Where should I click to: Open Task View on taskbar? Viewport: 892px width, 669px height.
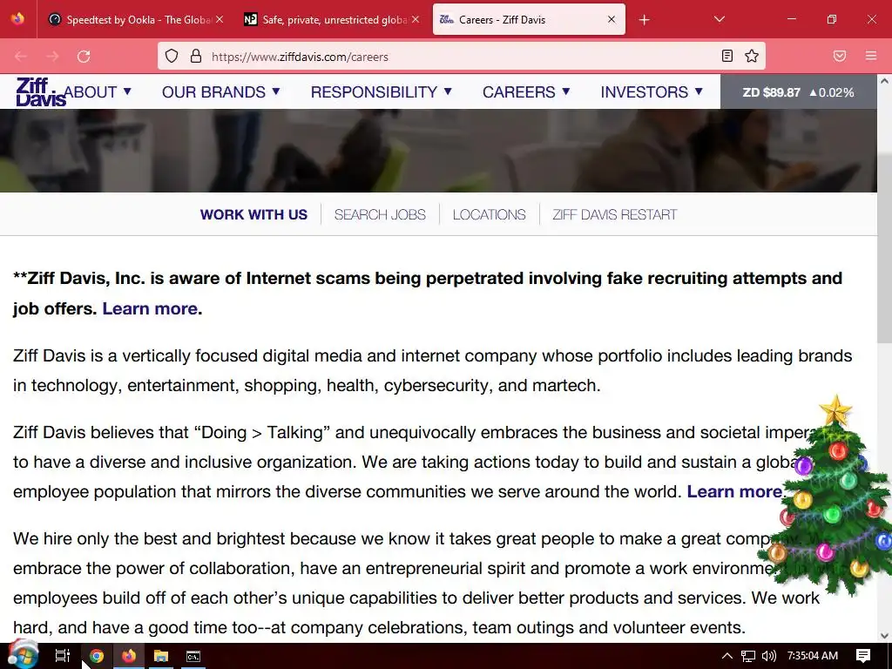point(62,656)
